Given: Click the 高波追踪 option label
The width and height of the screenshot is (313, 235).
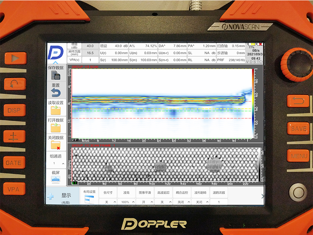Looking at the screenshot, I should [163, 193].
